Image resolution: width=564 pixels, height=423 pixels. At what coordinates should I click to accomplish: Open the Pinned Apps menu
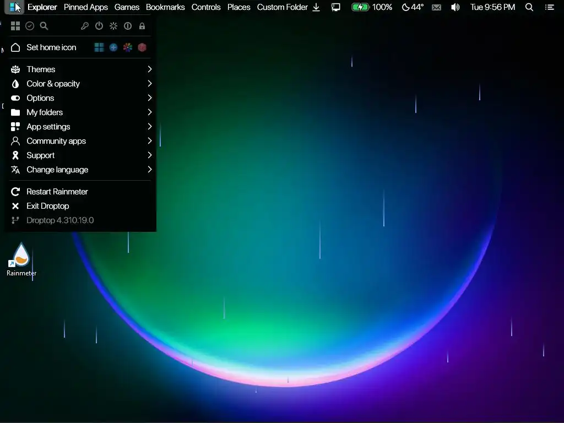click(85, 7)
